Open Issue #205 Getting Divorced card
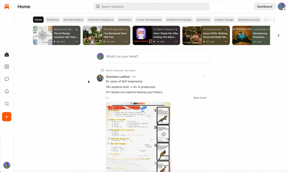288x172 pixels. pos(206,35)
